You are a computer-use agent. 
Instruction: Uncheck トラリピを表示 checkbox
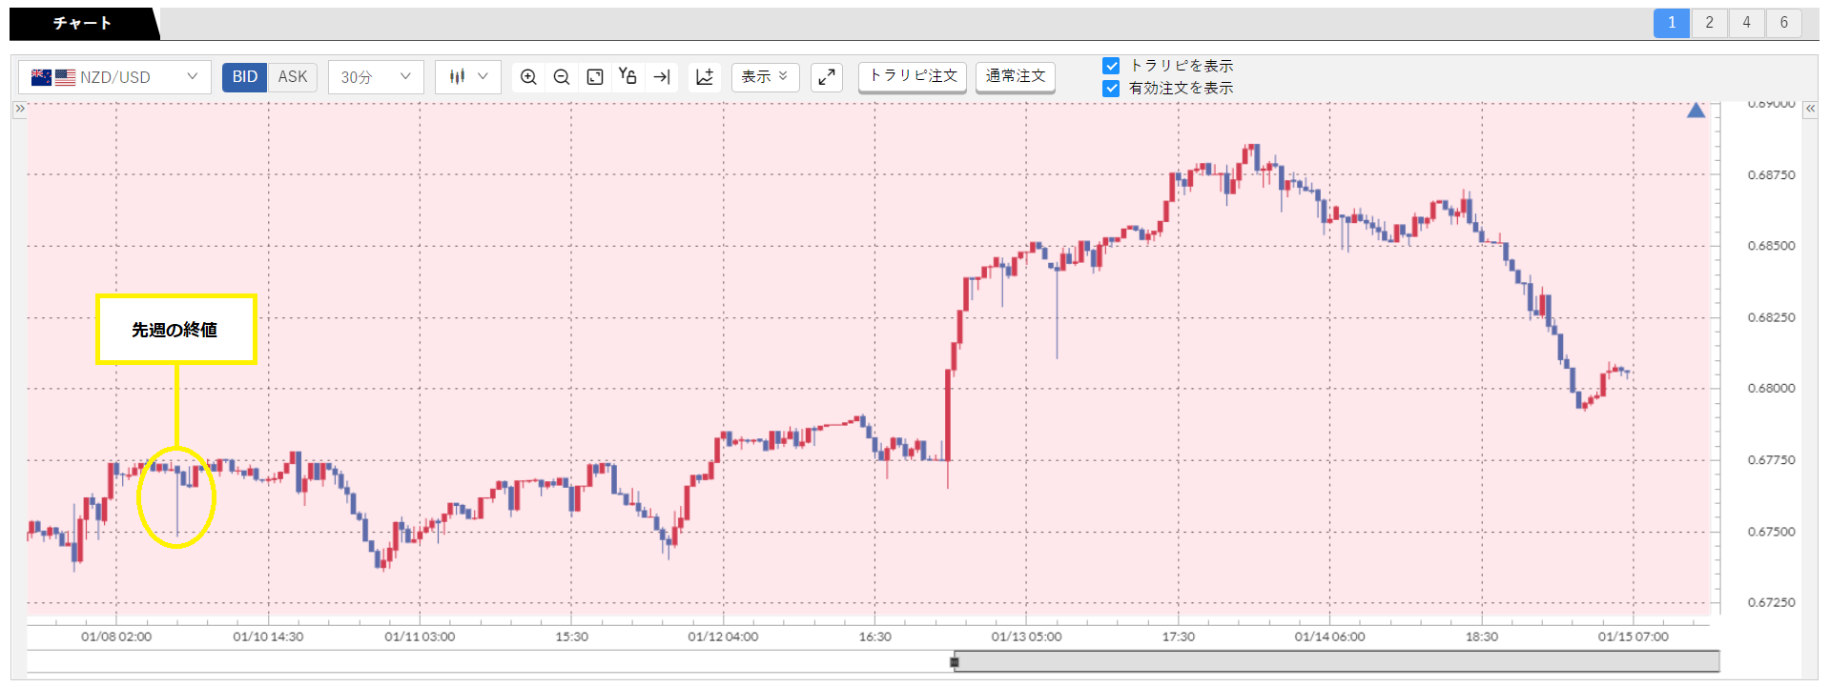(1111, 66)
